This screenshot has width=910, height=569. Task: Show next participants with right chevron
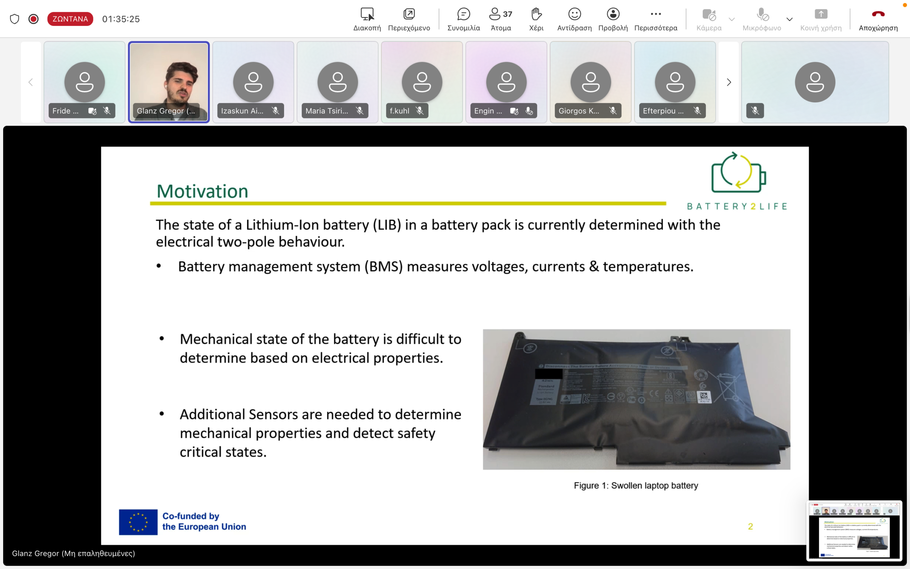[x=729, y=82]
